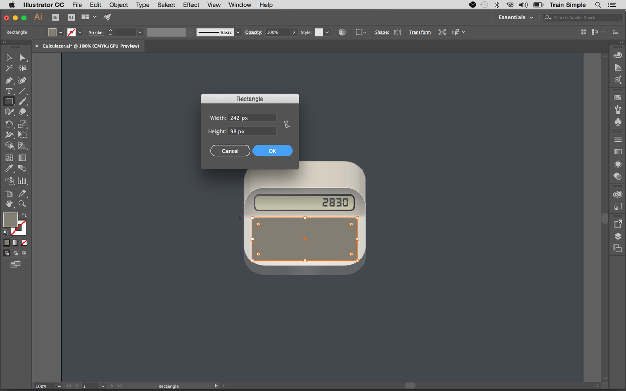The width and height of the screenshot is (626, 391).
Task: Select the Rotate tool
Action: click(x=8, y=124)
